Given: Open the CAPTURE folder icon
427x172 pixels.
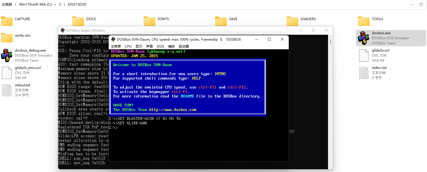Looking at the screenshot, I should pyautogui.click(x=7, y=21).
